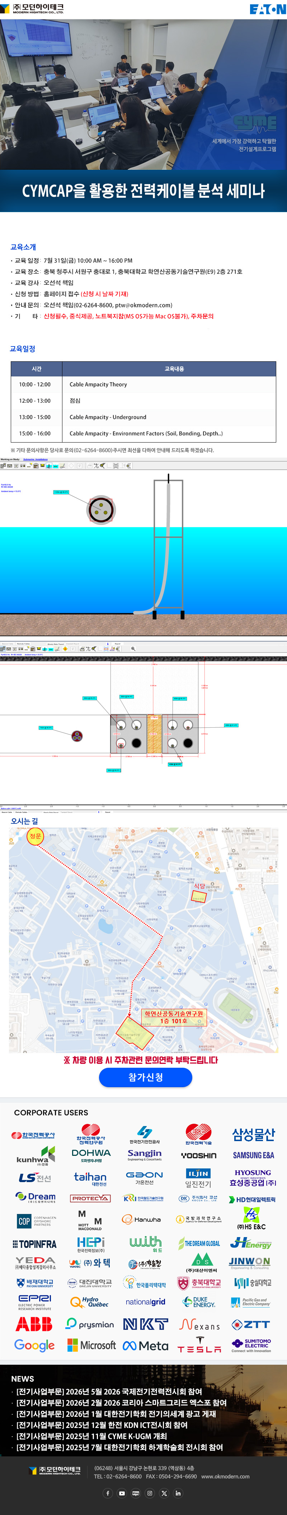Click the 참가신청 apply button
287x1515 pixels.
point(146,1077)
